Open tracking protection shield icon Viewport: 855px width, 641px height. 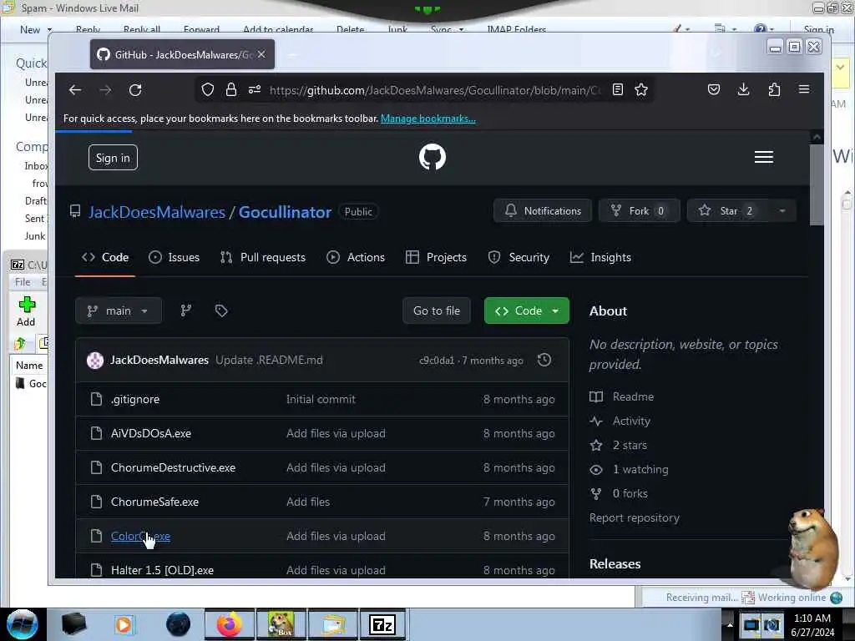pos(208,89)
